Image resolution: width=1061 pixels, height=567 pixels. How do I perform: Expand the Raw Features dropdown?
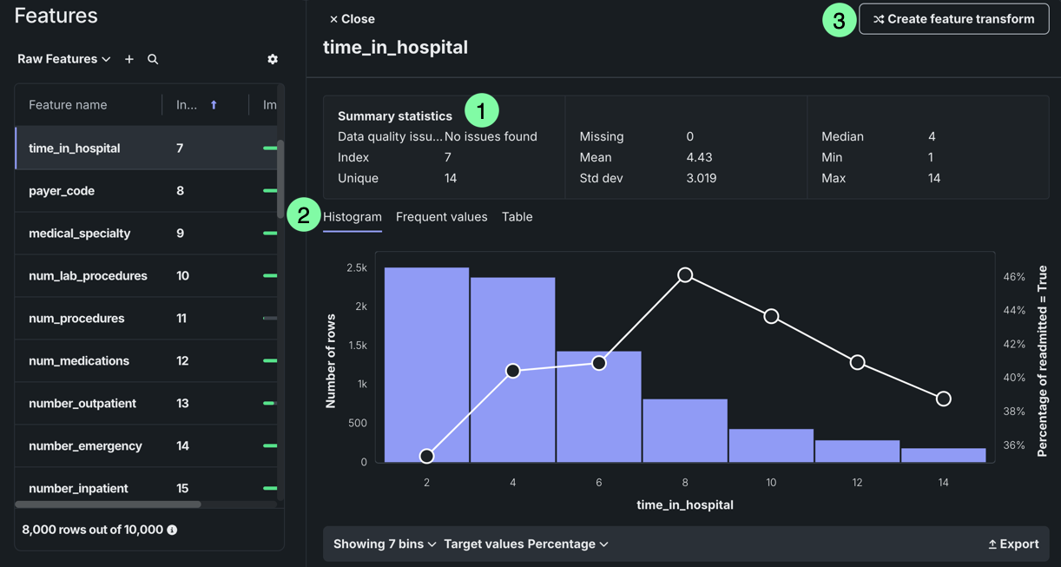pos(64,59)
